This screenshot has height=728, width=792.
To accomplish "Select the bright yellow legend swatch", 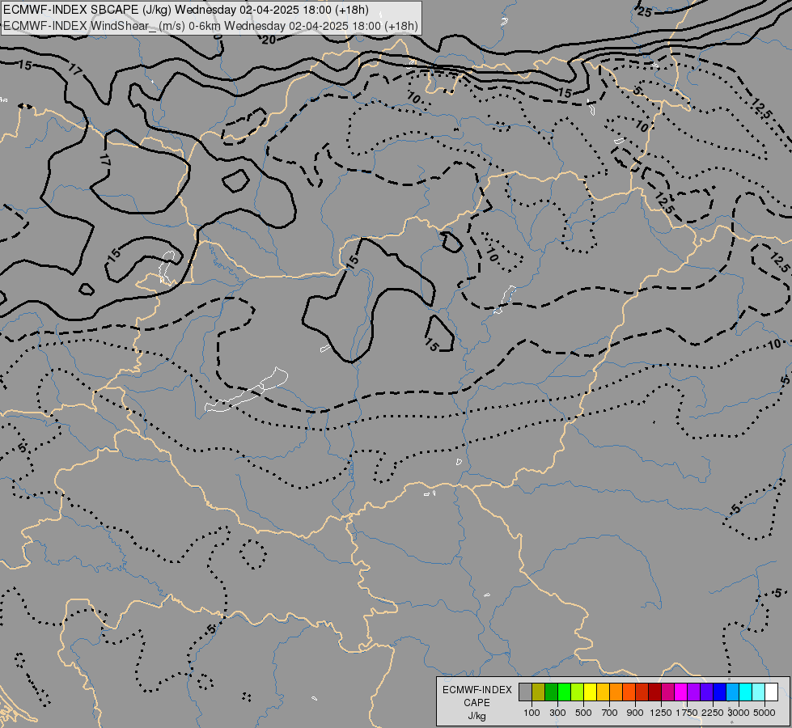I will (x=590, y=692).
